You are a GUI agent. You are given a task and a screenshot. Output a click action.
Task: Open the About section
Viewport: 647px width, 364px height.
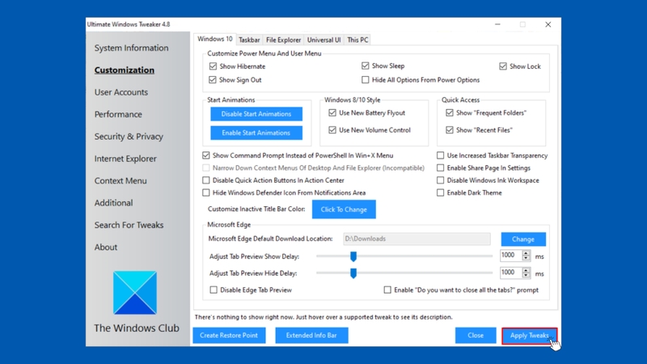coord(106,248)
